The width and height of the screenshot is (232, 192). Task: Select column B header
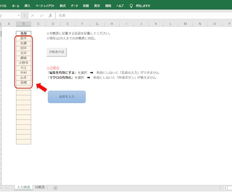pos(24,24)
